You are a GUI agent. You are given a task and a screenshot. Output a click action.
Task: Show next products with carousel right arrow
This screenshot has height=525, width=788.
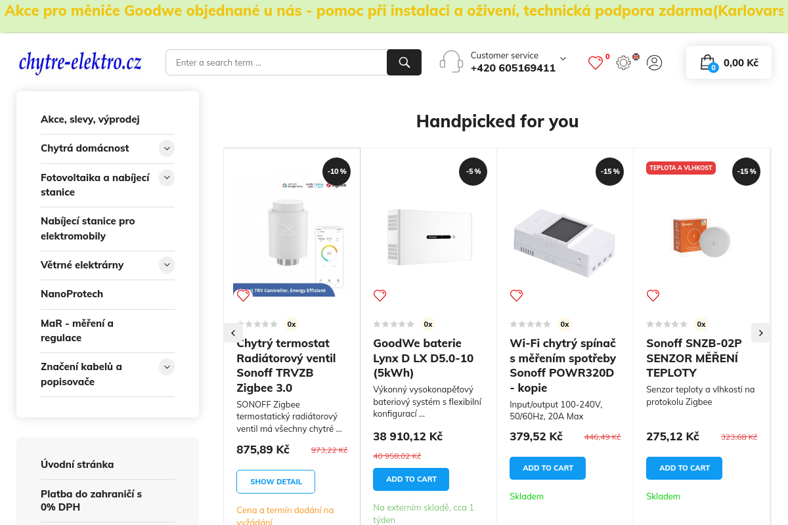coord(760,333)
